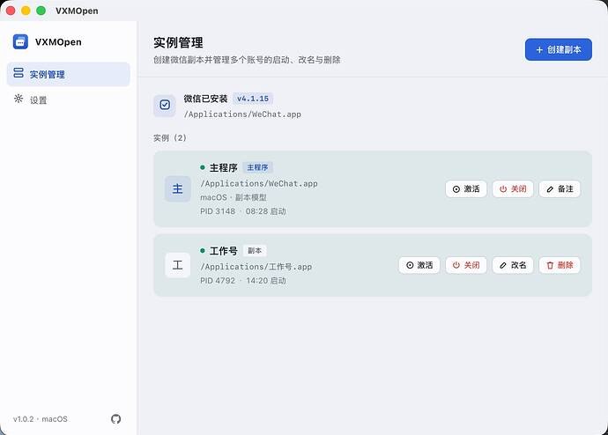Click the macOS · 副本模型 text
608x435 pixels.
(x=234, y=197)
